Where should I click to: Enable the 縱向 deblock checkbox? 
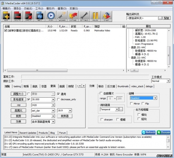[x=139, y=119]
